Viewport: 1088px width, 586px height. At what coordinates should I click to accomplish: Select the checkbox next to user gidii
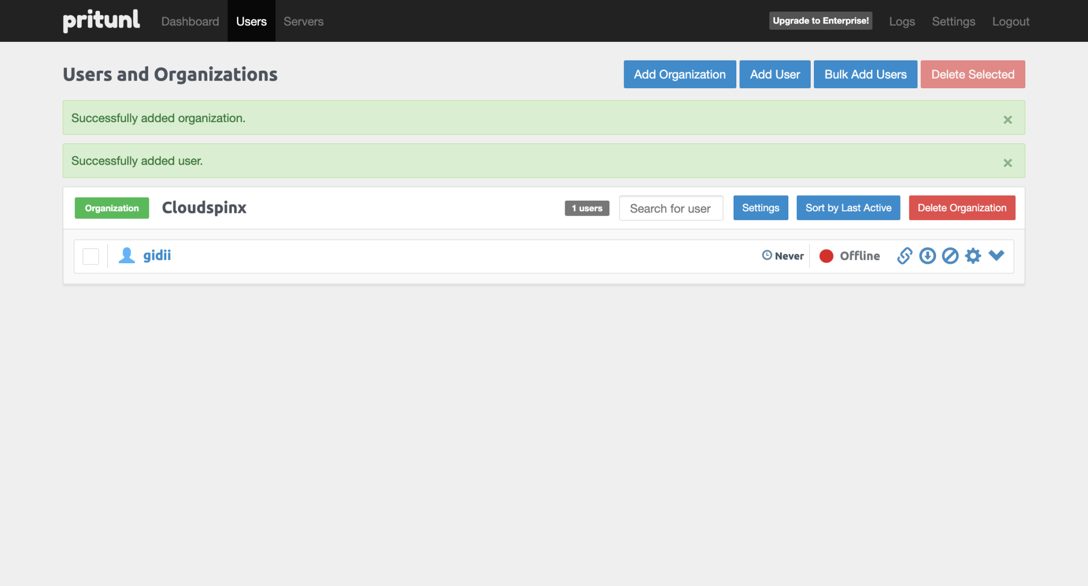click(90, 256)
